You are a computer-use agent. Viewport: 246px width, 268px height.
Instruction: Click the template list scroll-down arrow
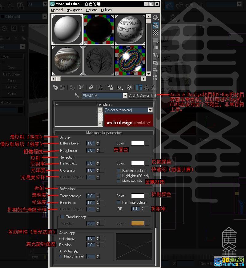point(100,124)
